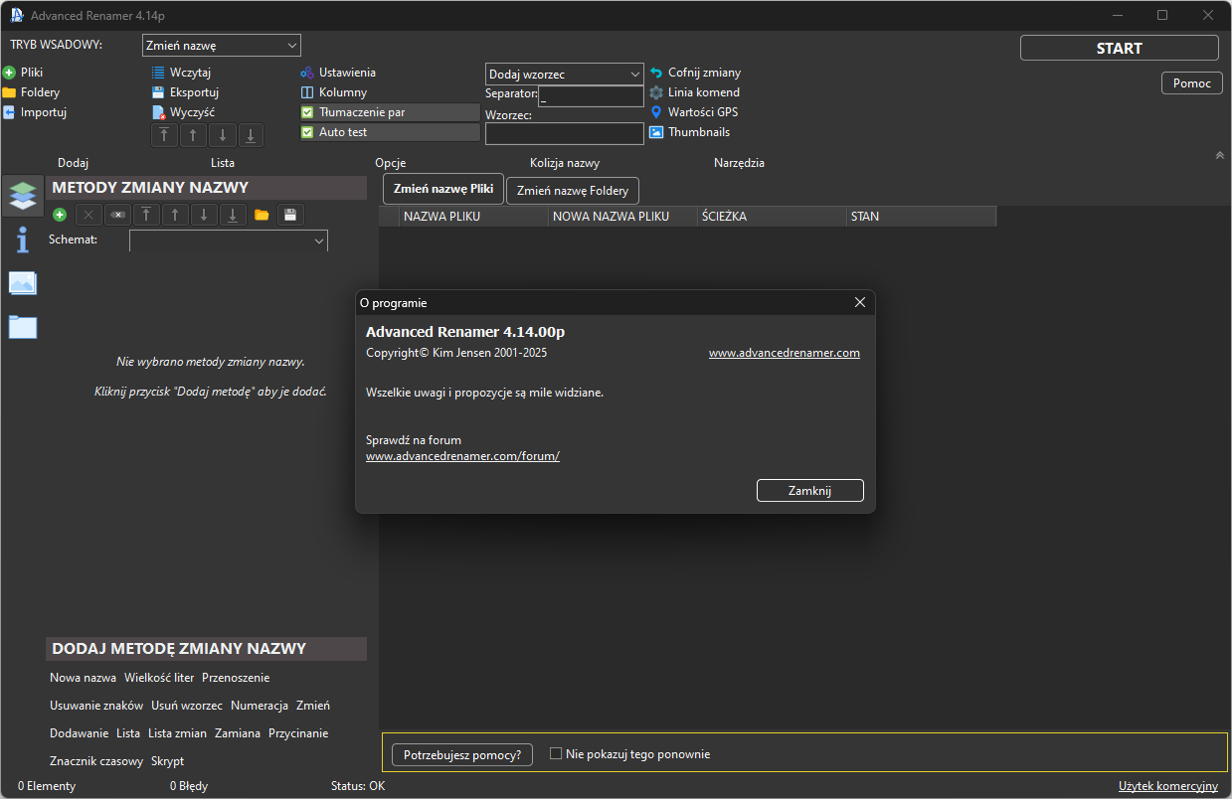Add the Usuwanie znaków method

pos(96,706)
